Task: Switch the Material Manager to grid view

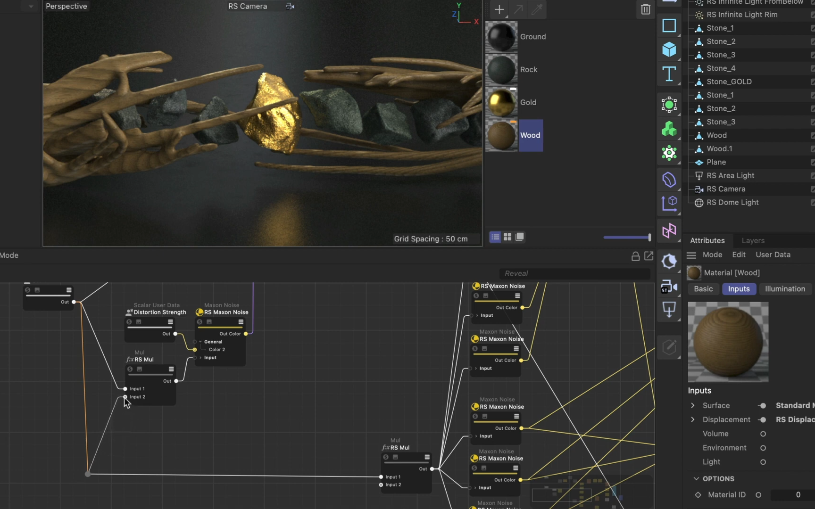Action: tap(507, 237)
